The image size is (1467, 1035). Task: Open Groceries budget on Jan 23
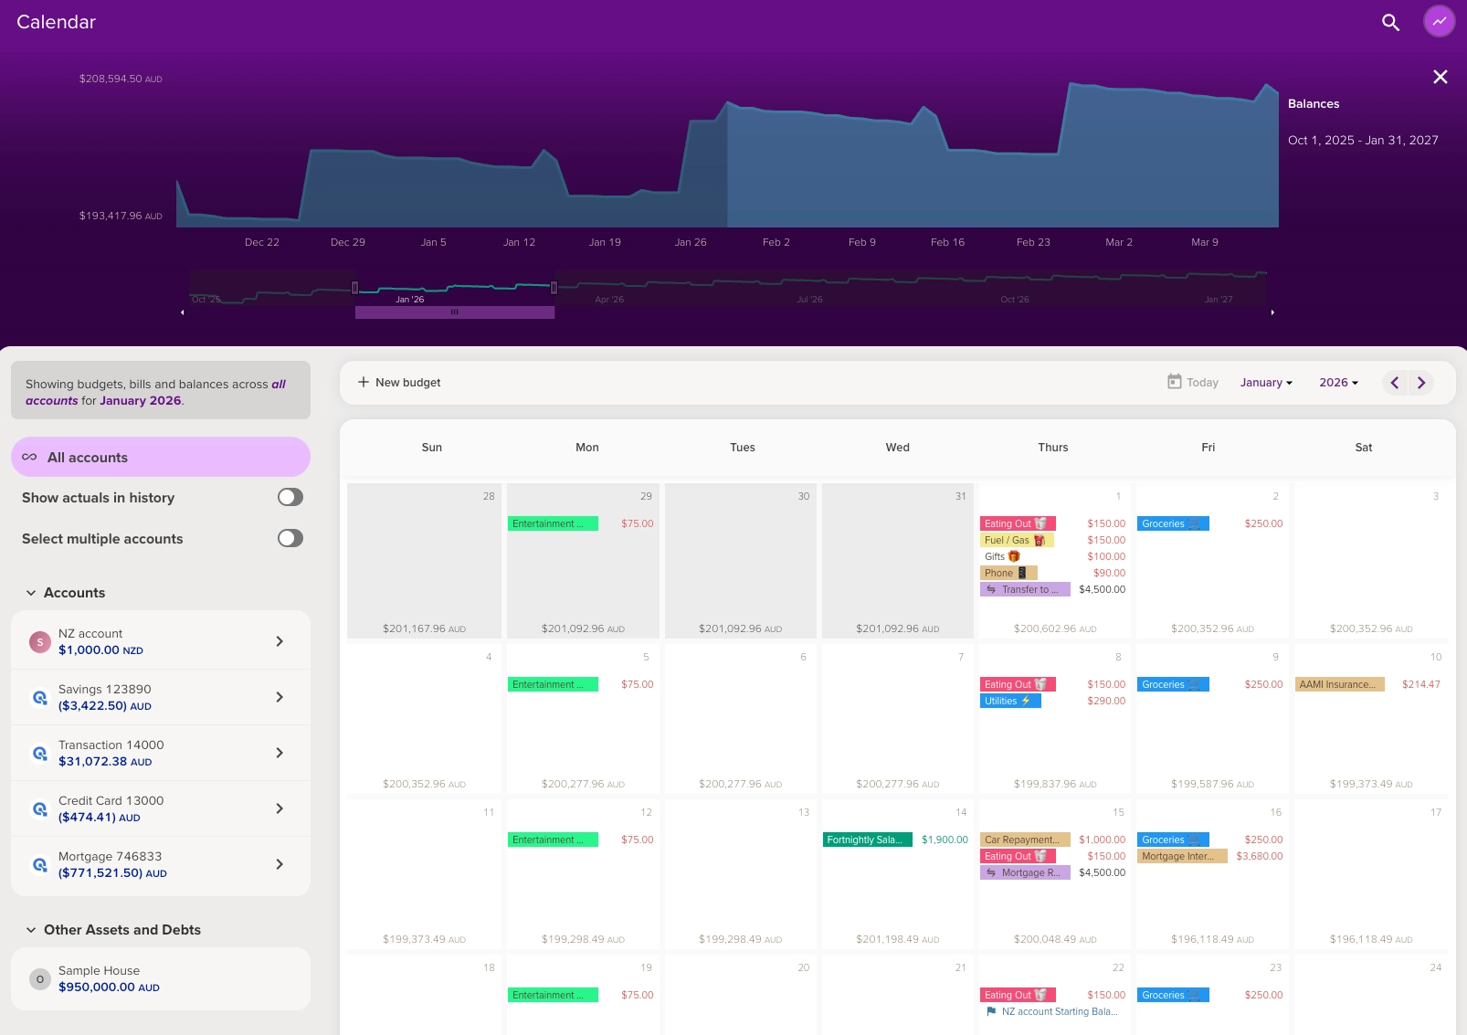coord(1173,995)
